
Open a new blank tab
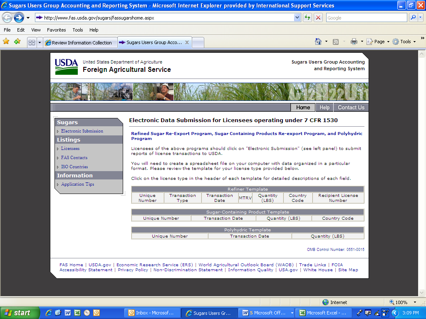coord(198,43)
